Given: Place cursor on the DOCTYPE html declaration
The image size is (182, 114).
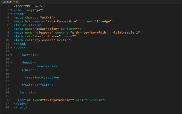Looking at the screenshot, I should coord(28,6).
